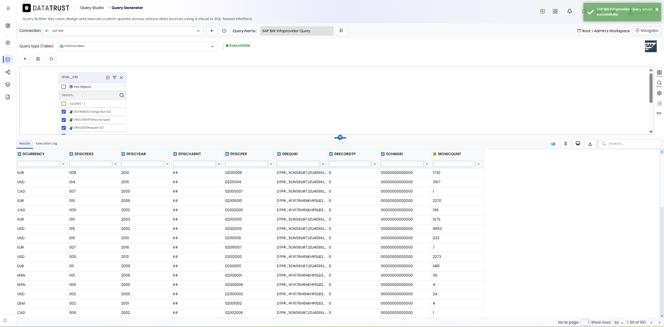
Task: Switch to the Execution Log tab
Action: pyautogui.click(x=46, y=143)
